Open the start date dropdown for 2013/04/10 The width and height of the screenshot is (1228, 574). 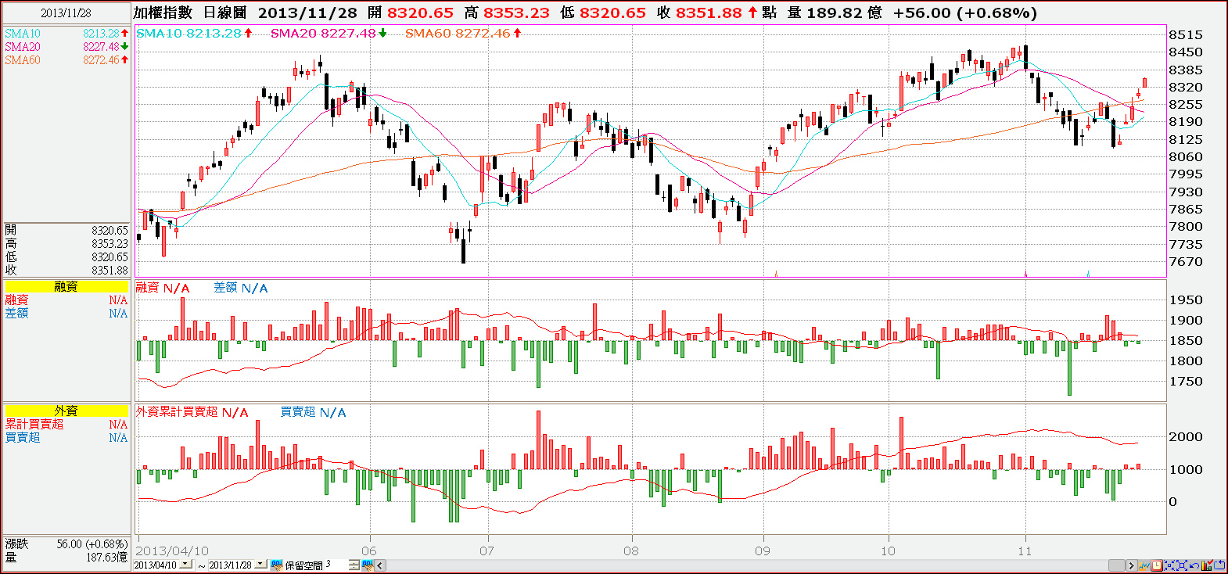(185, 564)
